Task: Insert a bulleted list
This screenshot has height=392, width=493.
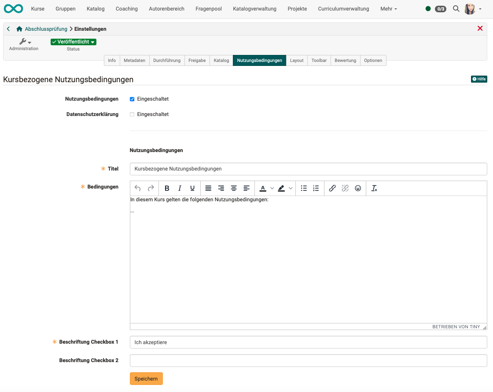Action: (304, 188)
